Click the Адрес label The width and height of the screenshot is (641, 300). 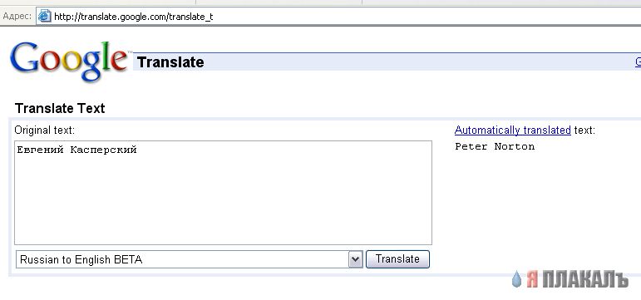(17, 17)
